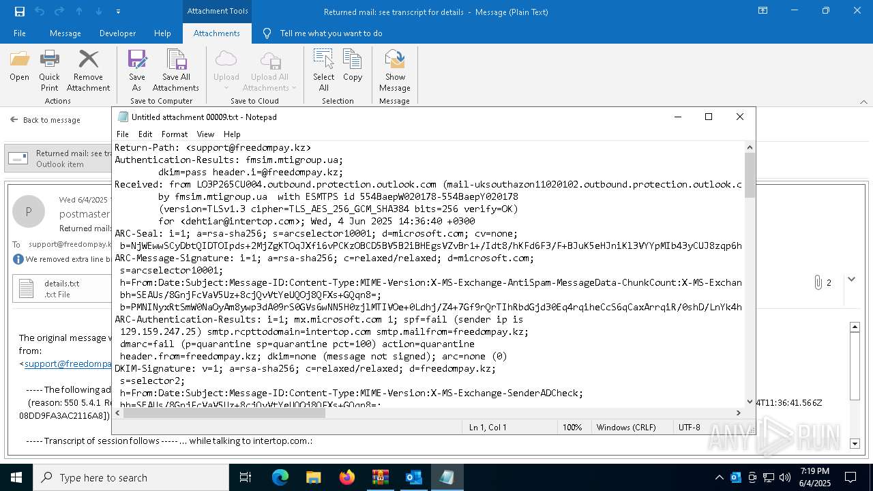Maximize the Notepad window
Image resolution: width=873 pixels, height=491 pixels.
709,117
